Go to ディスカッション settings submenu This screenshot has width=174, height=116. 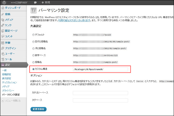pos(10,82)
